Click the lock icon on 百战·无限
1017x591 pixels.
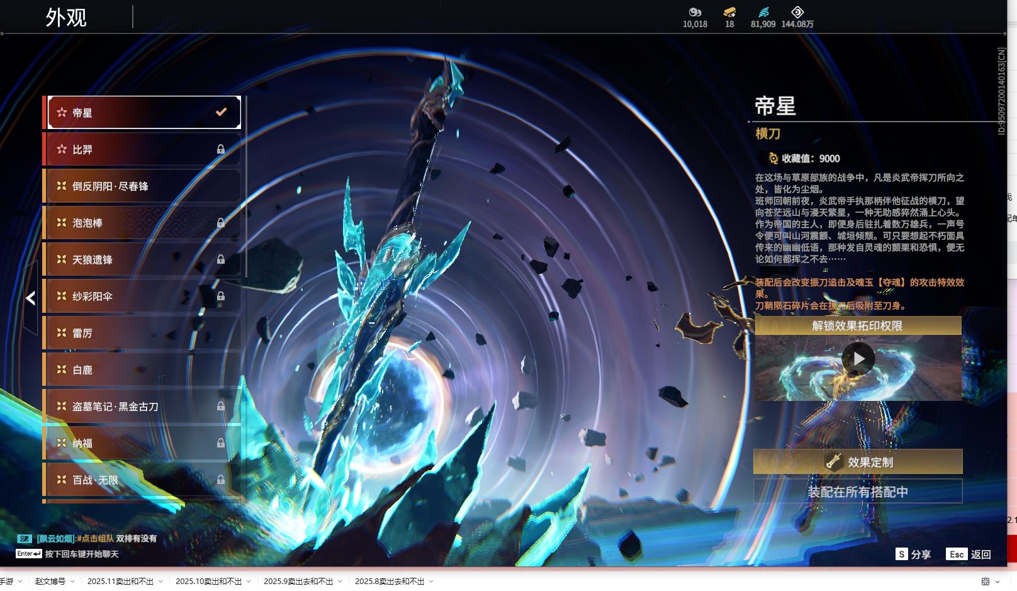click(x=221, y=480)
